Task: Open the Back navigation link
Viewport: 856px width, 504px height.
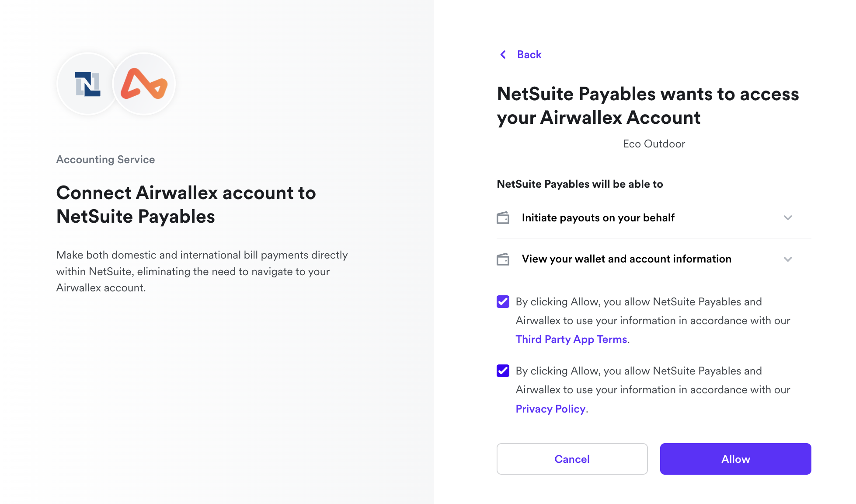Action: point(529,54)
